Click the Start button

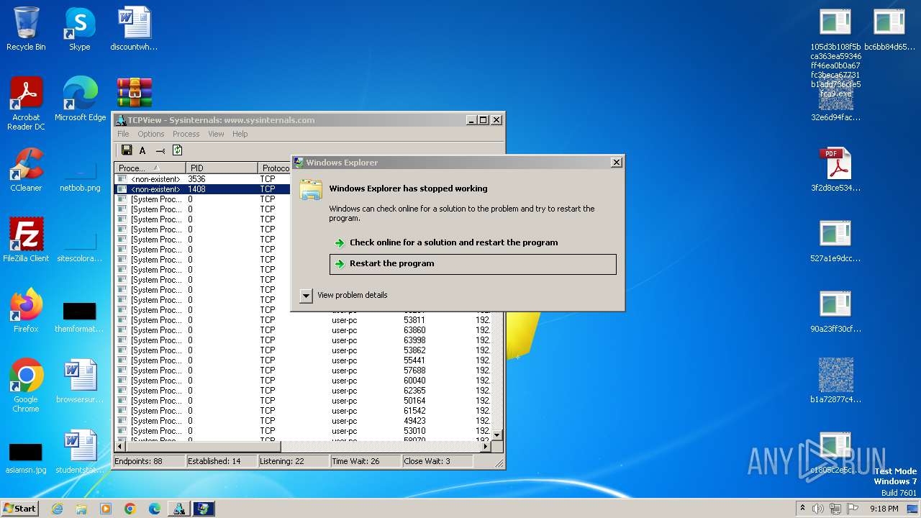coord(19,508)
